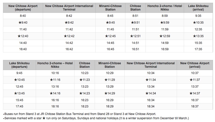The height and width of the screenshot is (122, 215).
Task: Click the New Chitose Airport (departure) header
Action: tap(23, 8)
